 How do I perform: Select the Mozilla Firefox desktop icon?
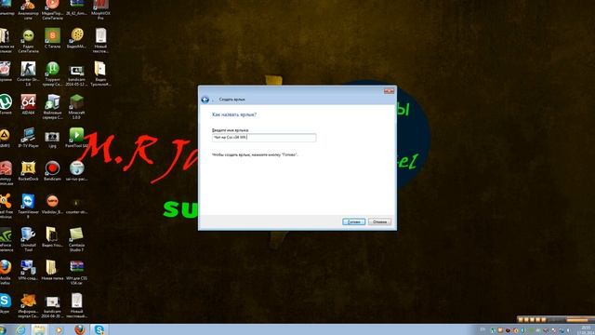tap(6, 273)
